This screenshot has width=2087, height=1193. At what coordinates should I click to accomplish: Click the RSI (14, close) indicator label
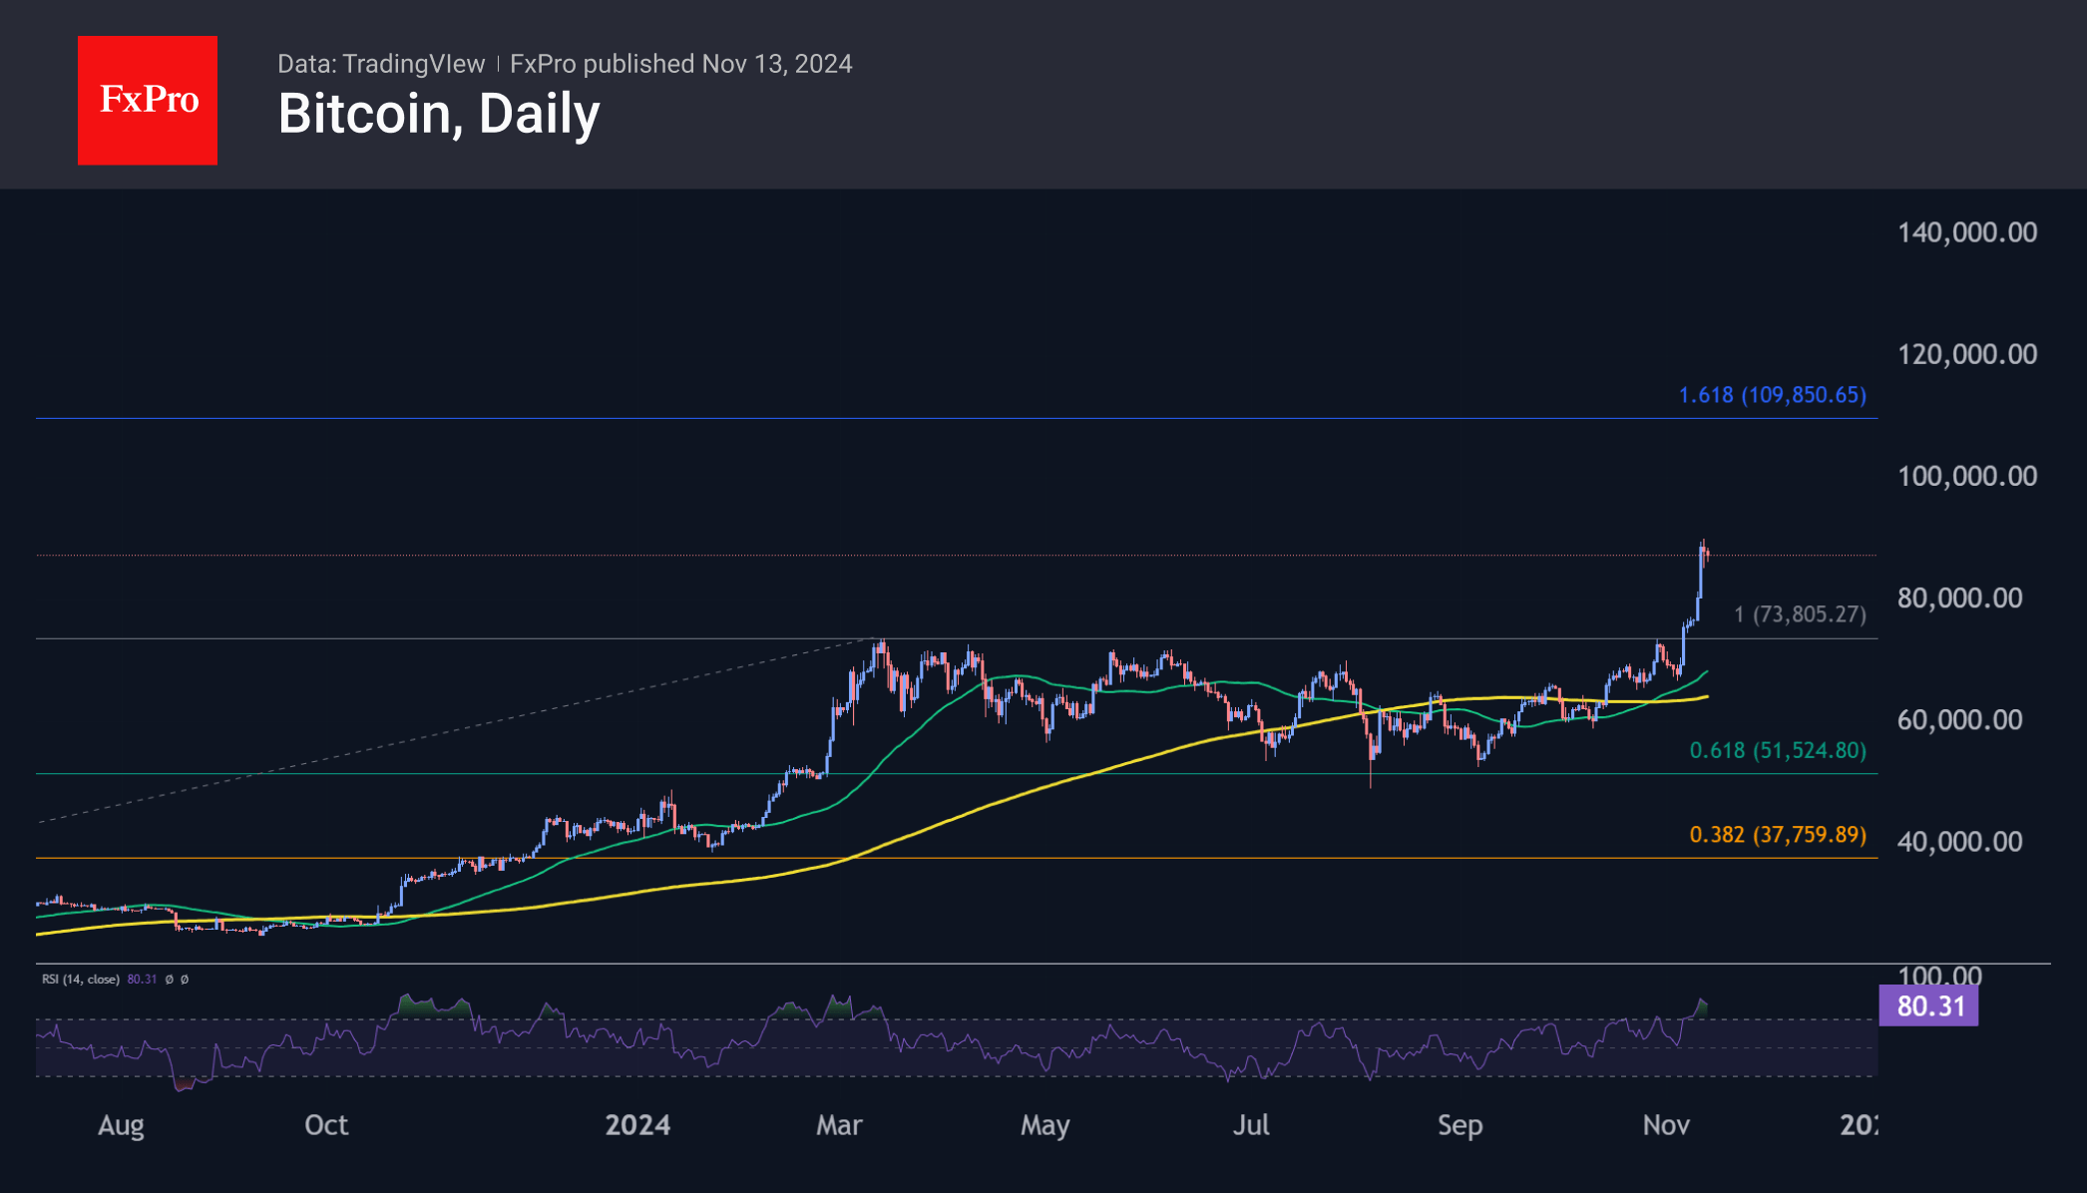(x=81, y=980)
